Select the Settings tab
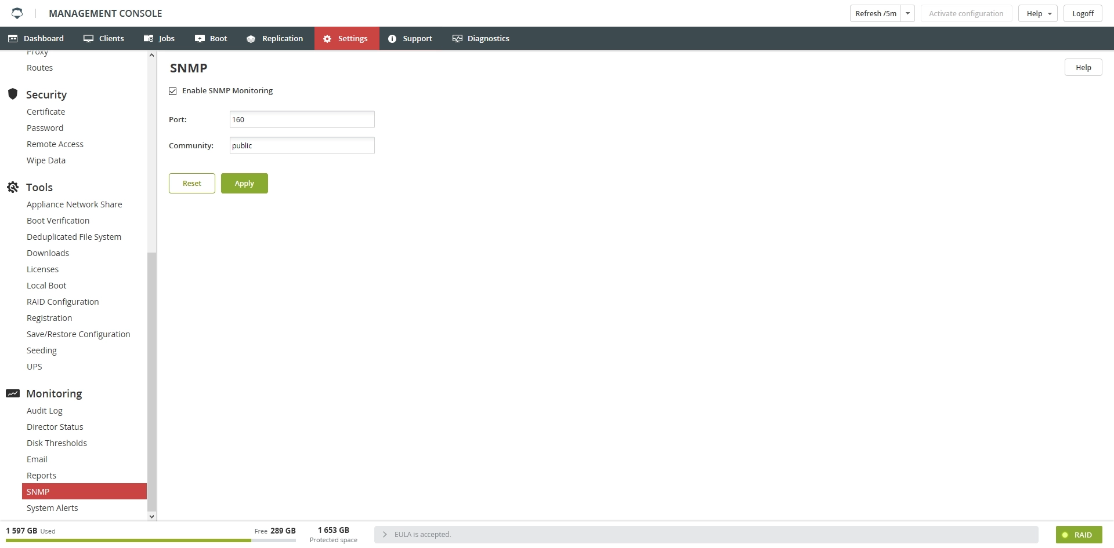The width and height of the screenshot is (1114, 548). pos(347,38)
